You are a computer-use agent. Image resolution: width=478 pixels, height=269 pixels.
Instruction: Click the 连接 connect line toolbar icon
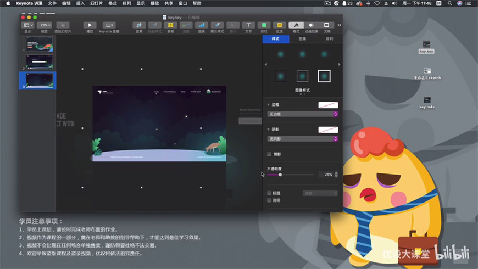coord(186,25)
